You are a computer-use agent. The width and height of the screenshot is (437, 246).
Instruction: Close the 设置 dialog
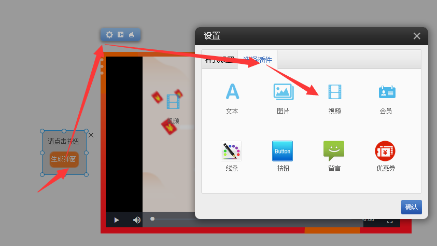pyautogui.click(x=417, y=36)
